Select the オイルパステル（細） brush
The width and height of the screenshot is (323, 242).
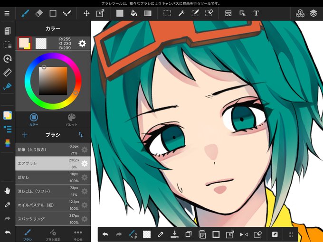(53, 205)
